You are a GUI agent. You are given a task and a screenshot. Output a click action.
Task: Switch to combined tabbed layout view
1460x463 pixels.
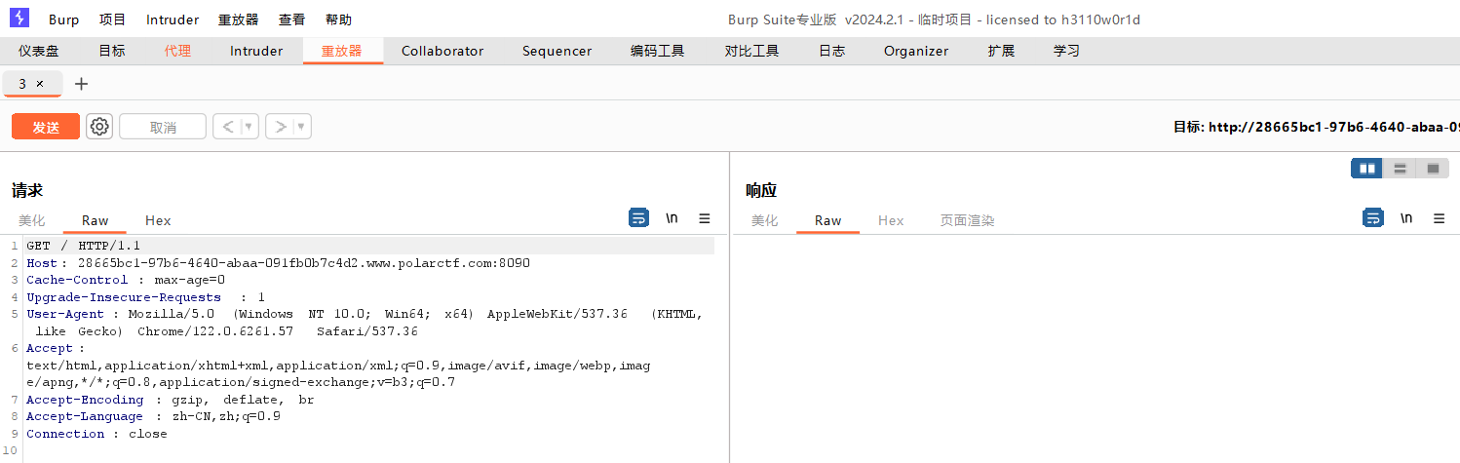coord(1432,169)
